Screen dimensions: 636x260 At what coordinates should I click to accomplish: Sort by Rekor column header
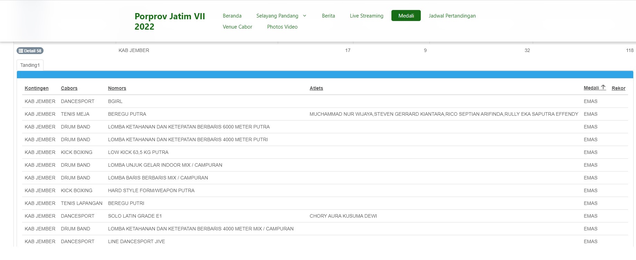click(x=618, y=88)
